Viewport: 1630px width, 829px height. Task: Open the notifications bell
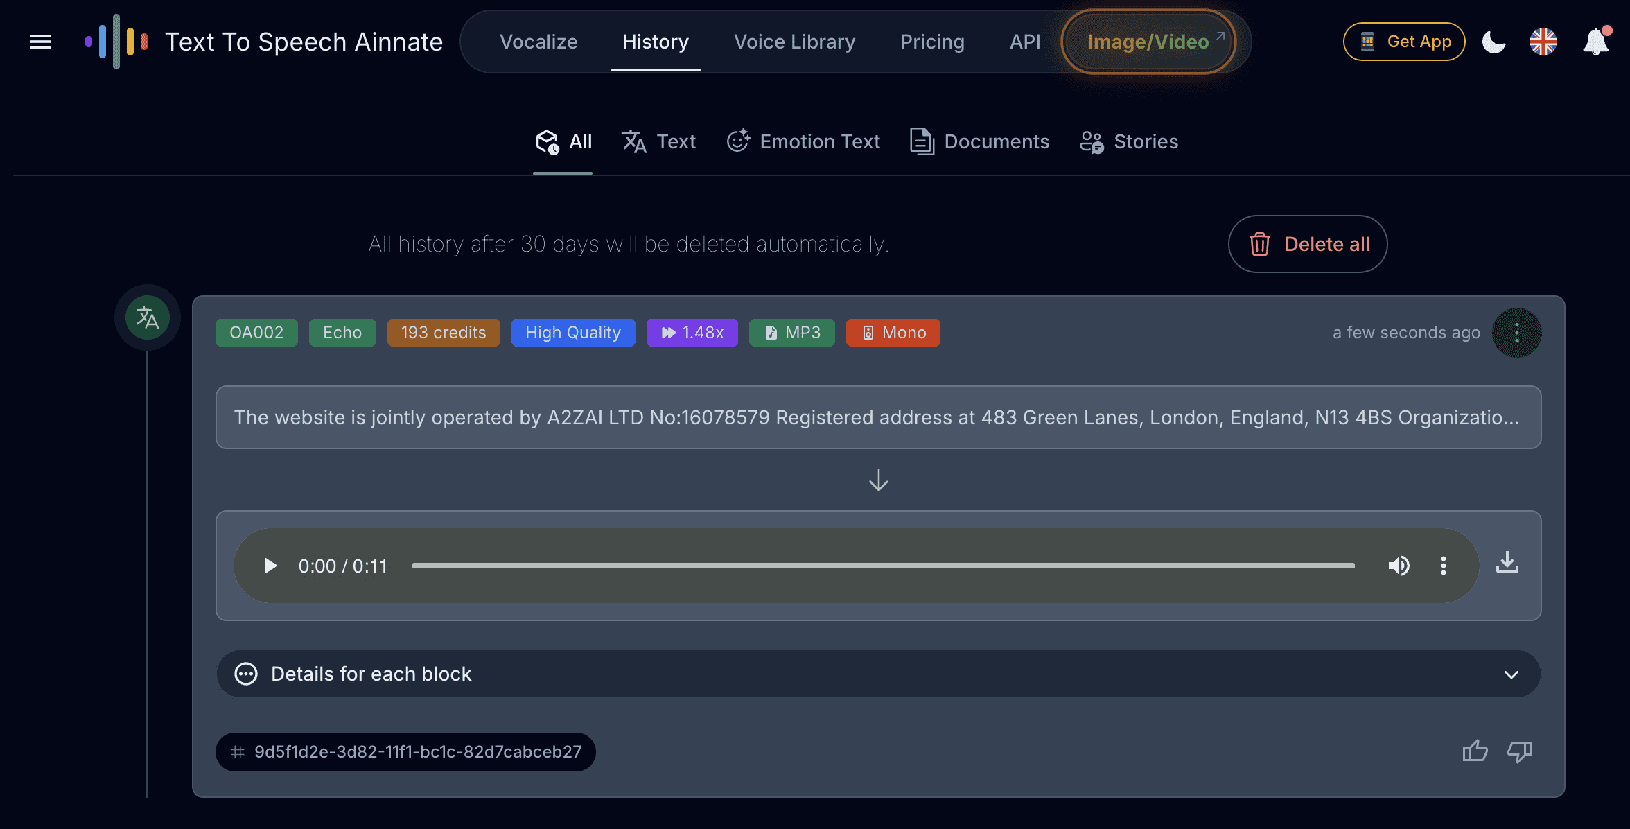[x=1595, y=42]
